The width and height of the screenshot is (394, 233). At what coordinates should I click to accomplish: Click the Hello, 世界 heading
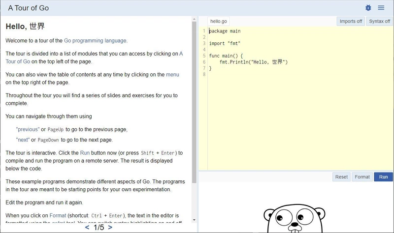tap(25, 27)
